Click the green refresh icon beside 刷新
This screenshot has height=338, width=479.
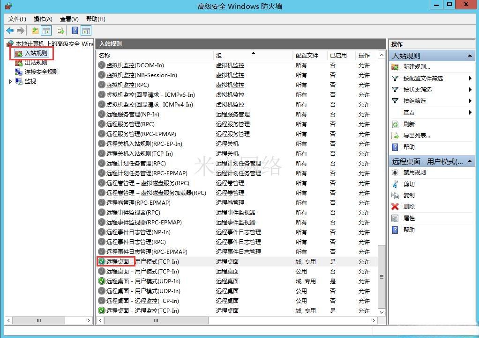[x=395, y=124]
